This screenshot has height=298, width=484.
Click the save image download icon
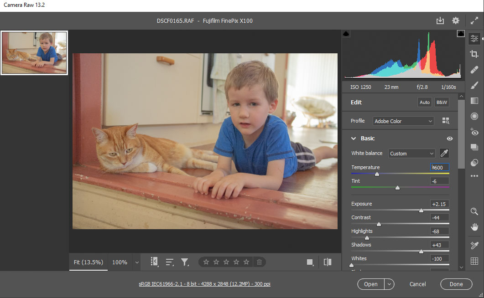[x=440, y=21]
